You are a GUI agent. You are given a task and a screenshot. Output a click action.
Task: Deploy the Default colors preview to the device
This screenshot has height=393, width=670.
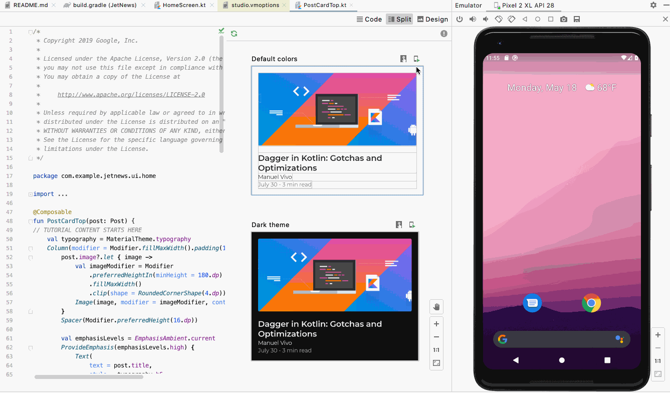416,59
